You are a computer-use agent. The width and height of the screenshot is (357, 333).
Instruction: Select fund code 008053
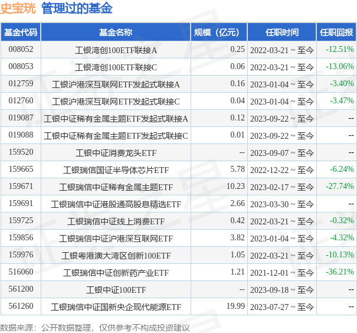21,66
